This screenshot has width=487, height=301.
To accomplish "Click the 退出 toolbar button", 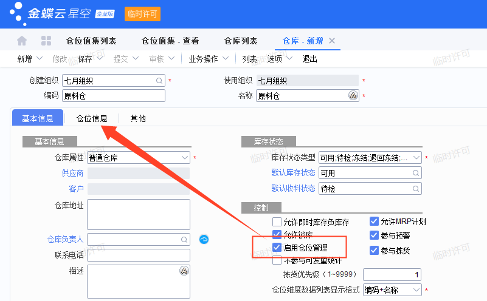I will tap(309, 59).
